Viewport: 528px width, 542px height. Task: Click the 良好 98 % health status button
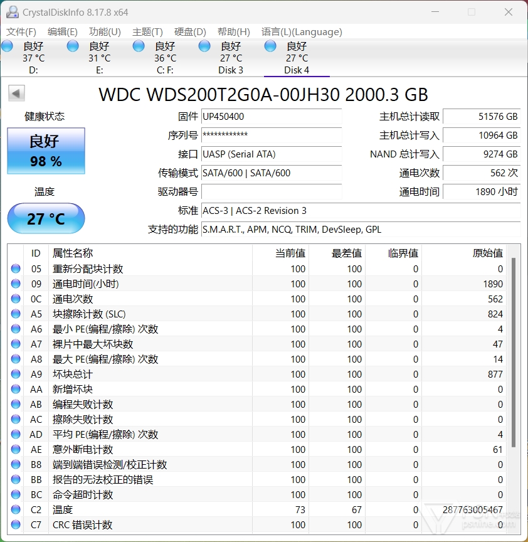point(46,151)
